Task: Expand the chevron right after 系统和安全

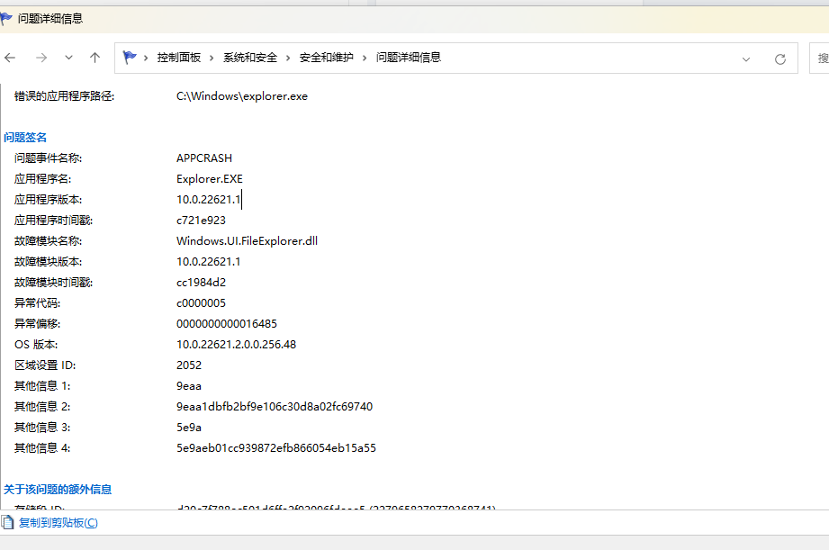Action: tap(288, 58)
